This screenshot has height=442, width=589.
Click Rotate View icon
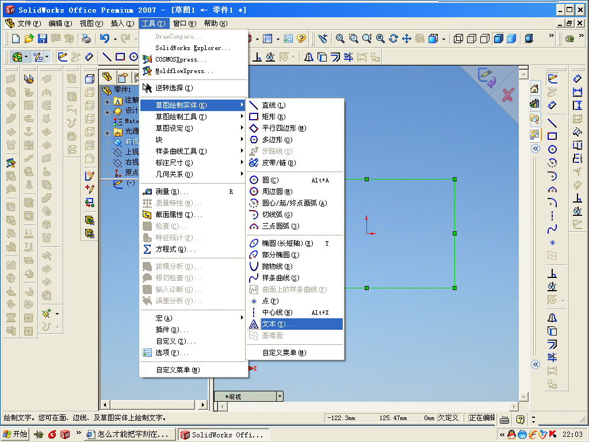(x=393, y=39)
